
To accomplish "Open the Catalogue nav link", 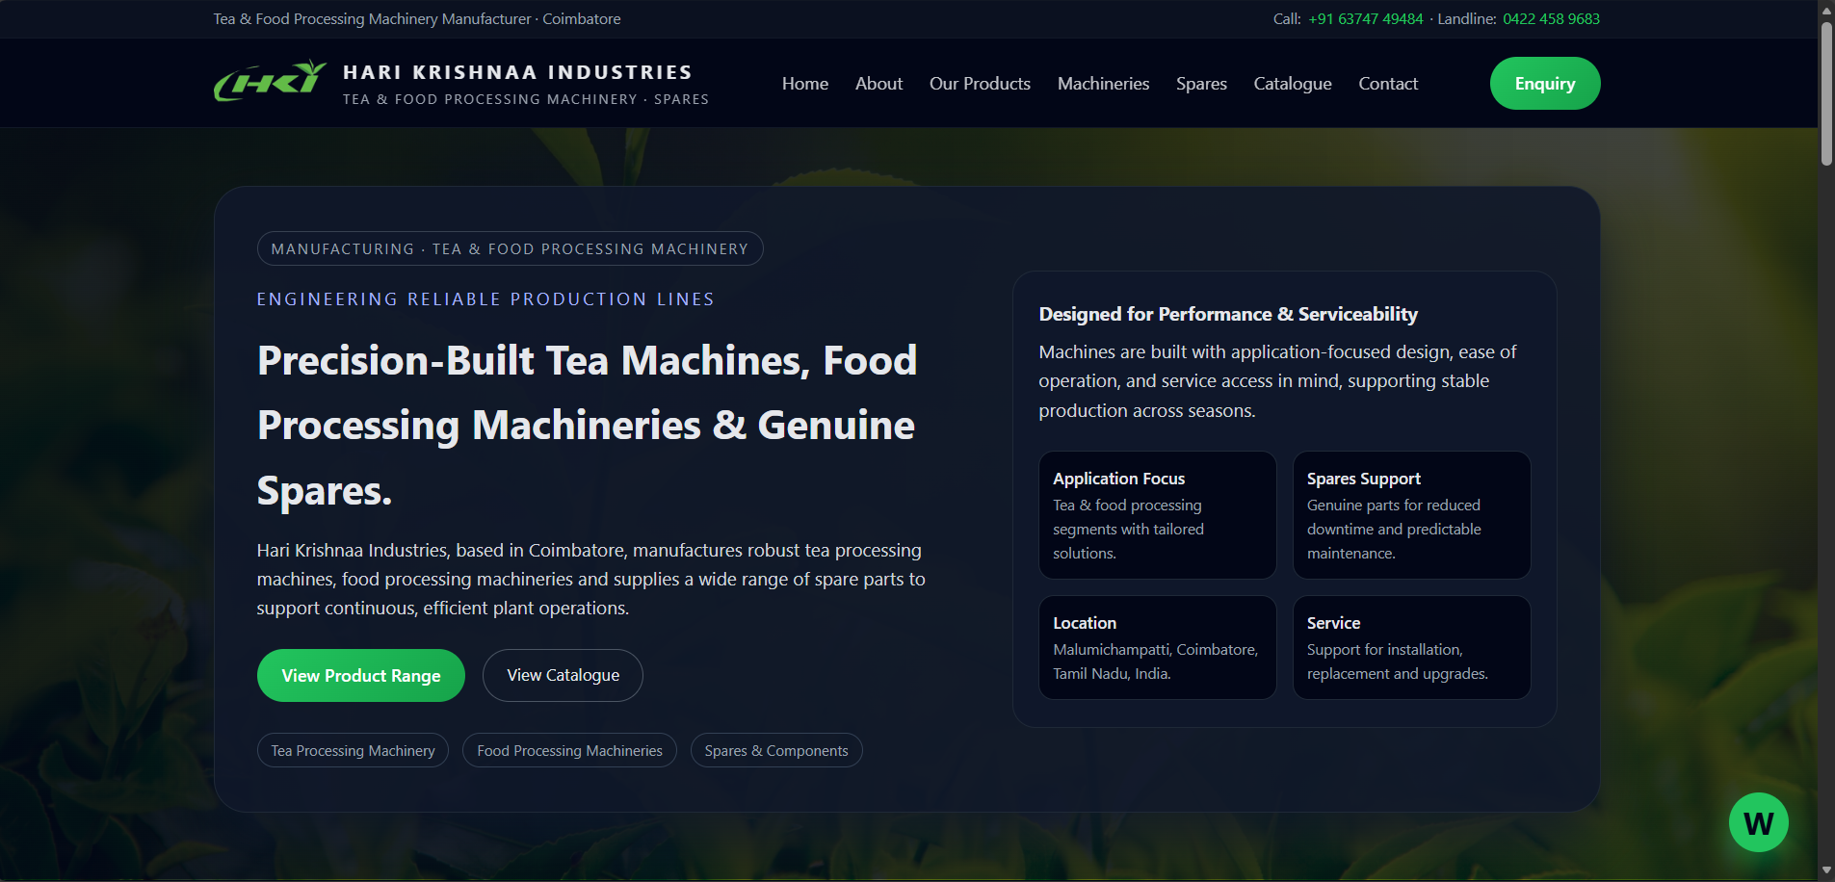I will [1292, 84].
